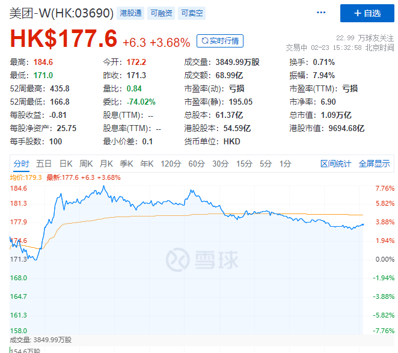Click the 可卖空 tag
Screen dimensions: 398x353
[x=192, y=13]
